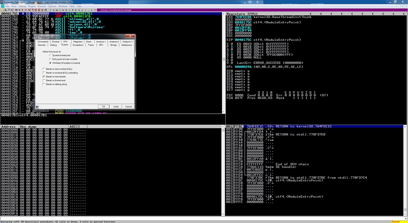The width and height of the screenshot is (408, 223).
Task: Click Undo in Debugging options
Action: click(x=116, y=106)
